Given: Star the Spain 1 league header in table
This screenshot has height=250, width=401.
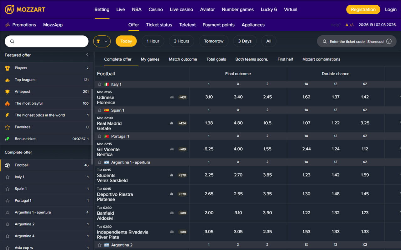Looking at the screenshot, I should coord(100,110).
